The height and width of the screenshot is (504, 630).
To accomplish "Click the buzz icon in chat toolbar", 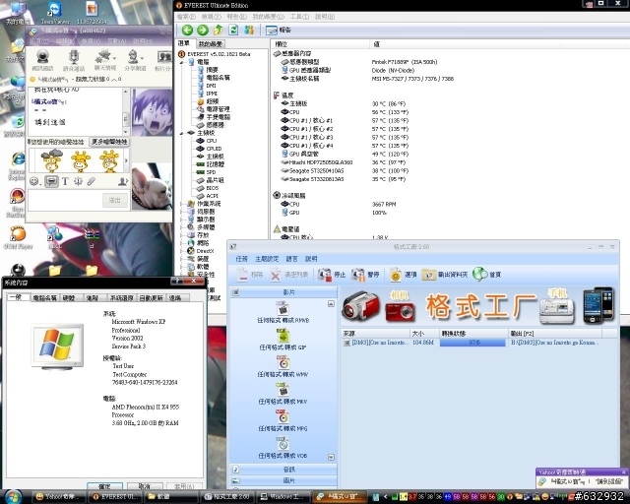I will click(x=78, y=182).
